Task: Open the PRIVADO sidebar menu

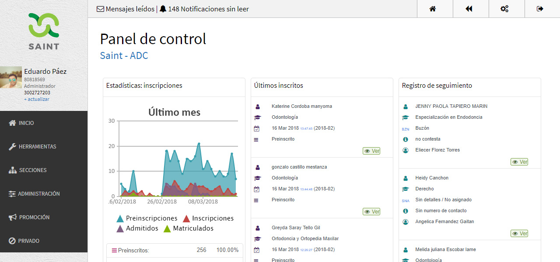Action: pos(44,241)
